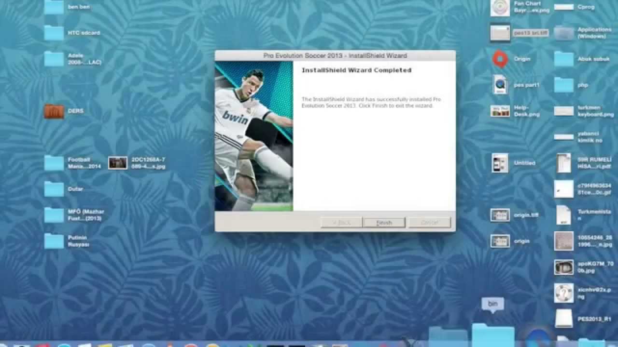Select the apoKG7M_700b.jpg thumbnail
The width and height of the screenshot is (618, 347).
564,267
